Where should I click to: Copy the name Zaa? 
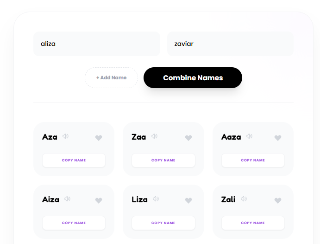click(x=163, y=161)
